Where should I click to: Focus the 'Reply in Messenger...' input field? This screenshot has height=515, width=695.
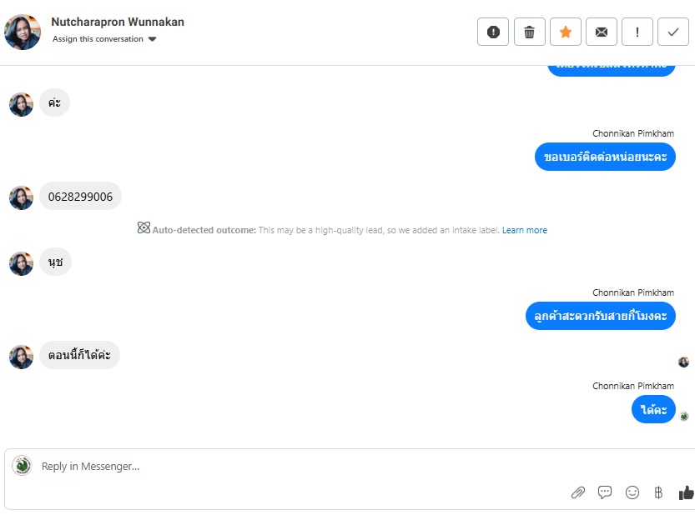[x=292, y=467]
